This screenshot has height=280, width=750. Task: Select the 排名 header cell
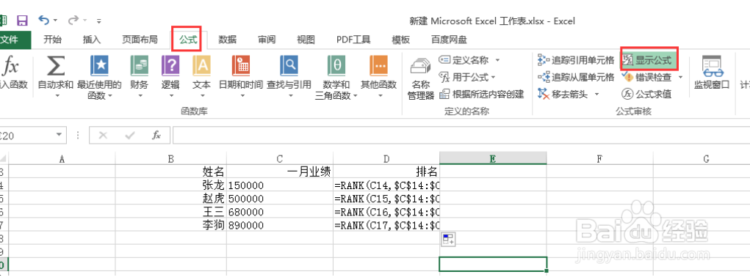386,172
